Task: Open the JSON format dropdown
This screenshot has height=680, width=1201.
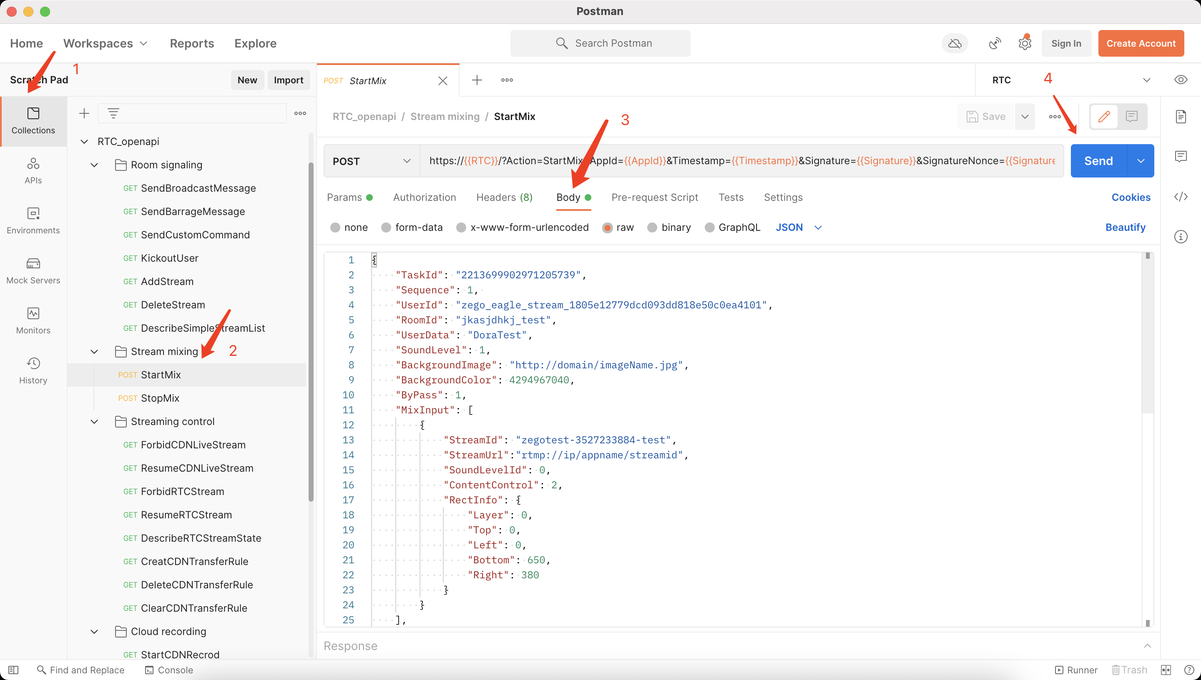Action: pyautogui.click(x=799, y=227)
